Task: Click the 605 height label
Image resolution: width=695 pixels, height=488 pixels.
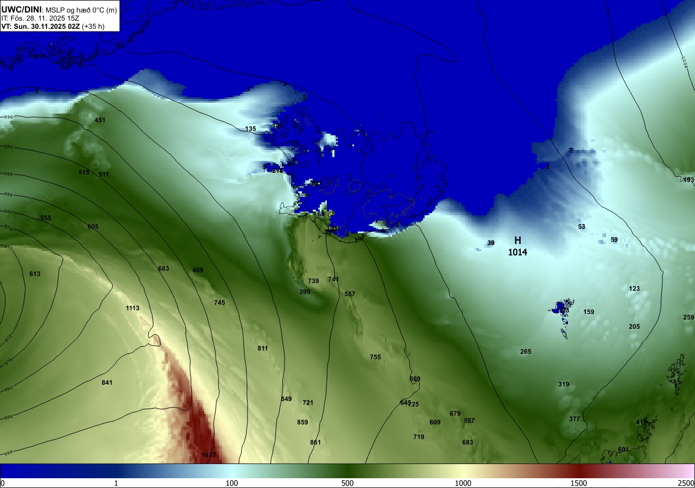Action: pos(93,227)
